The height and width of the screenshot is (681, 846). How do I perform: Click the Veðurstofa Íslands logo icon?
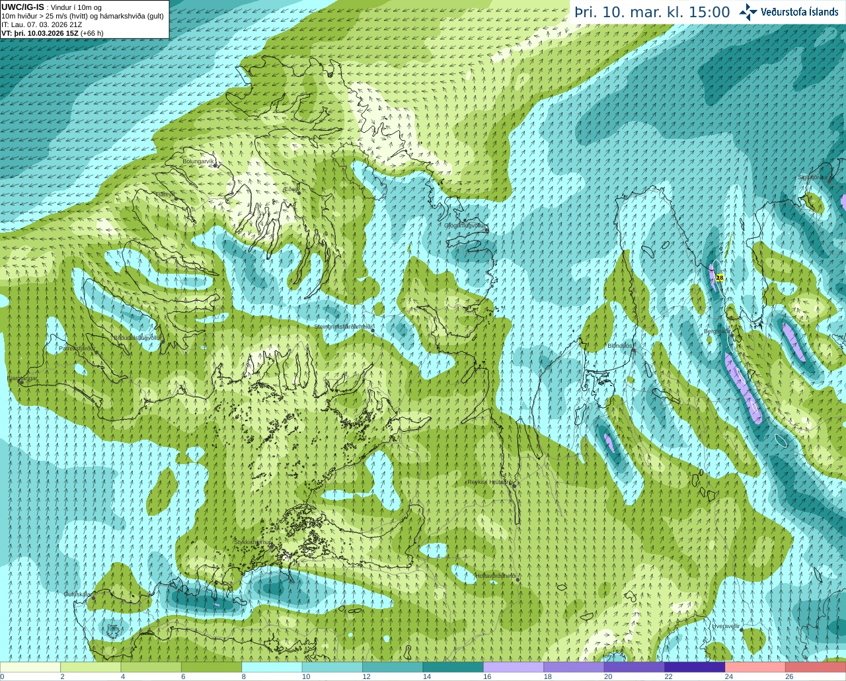748,11
